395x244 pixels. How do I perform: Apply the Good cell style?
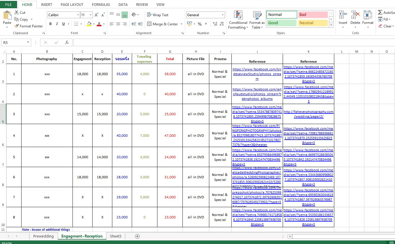(x=282, y=23)
